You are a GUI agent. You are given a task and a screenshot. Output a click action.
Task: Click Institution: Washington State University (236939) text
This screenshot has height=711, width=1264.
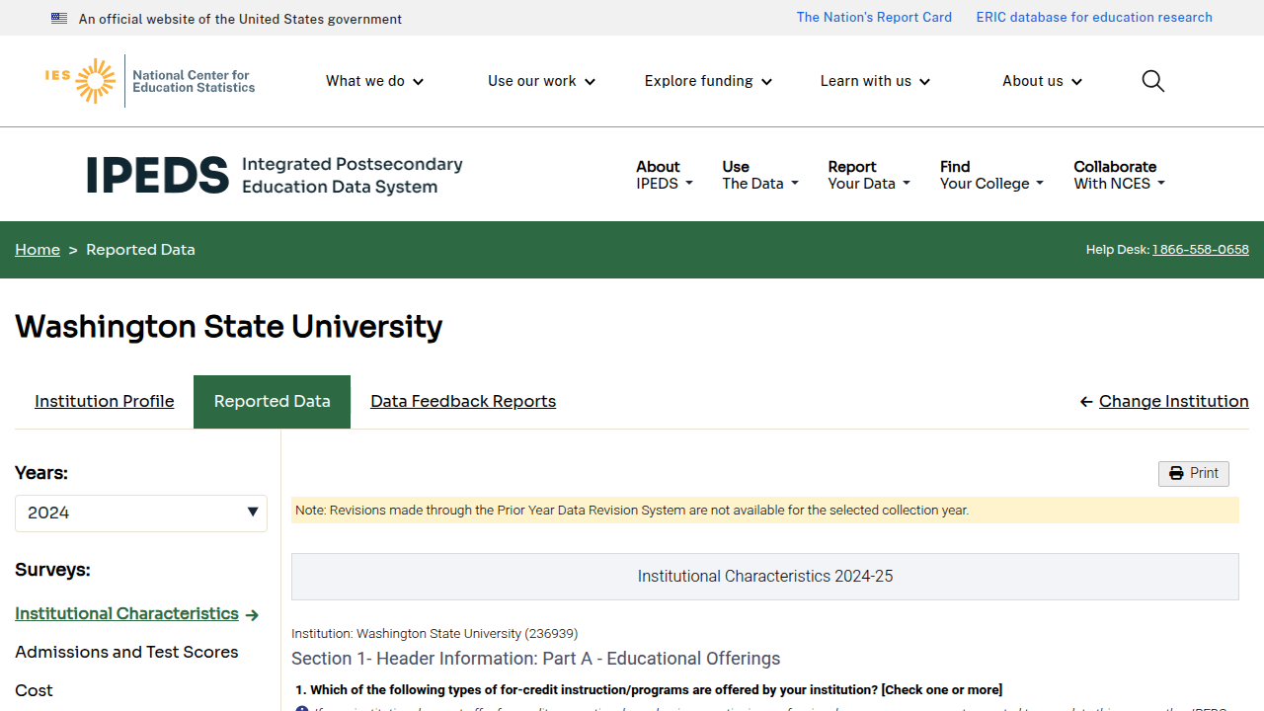pyautogui.click(x=434, y=634)
